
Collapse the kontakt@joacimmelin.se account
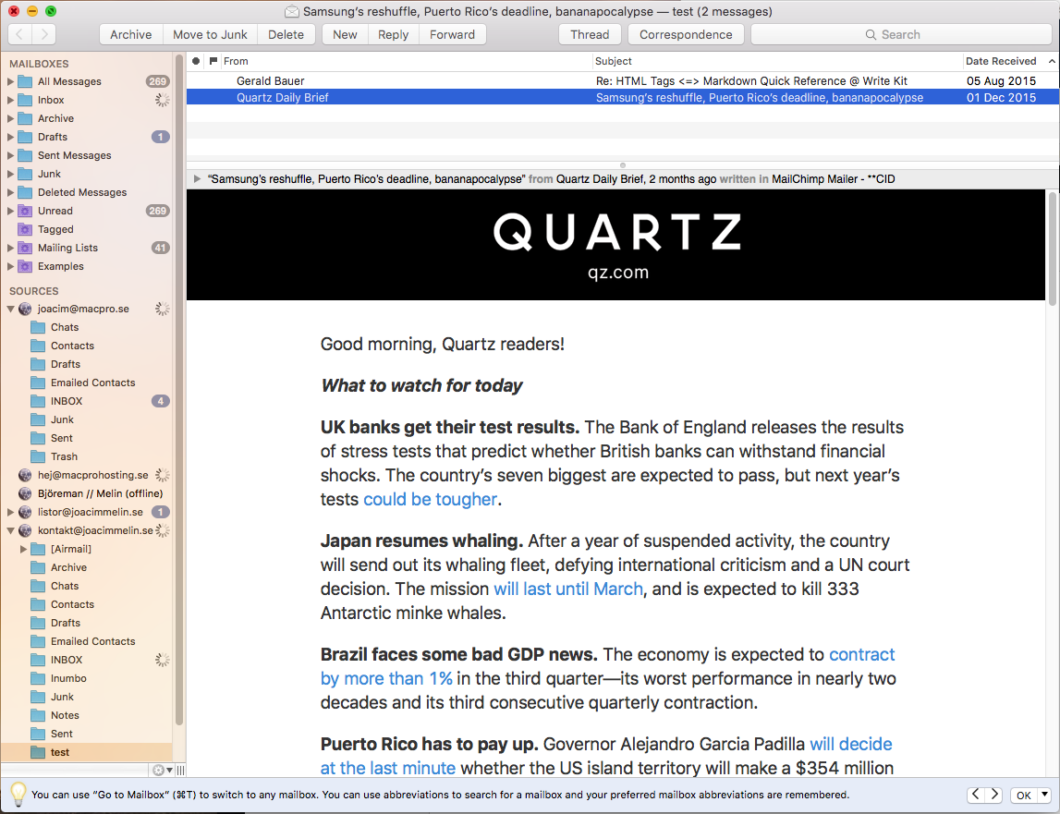click(x=10, y=530)
